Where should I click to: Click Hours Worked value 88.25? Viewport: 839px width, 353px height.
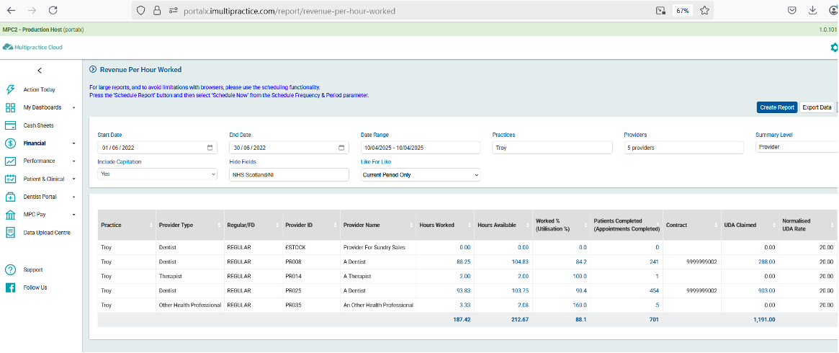pyautogui.click(x=463, y=262)
